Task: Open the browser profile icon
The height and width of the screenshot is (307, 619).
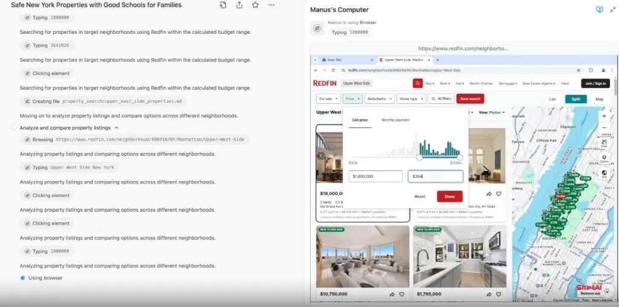Action: [604, 70]
